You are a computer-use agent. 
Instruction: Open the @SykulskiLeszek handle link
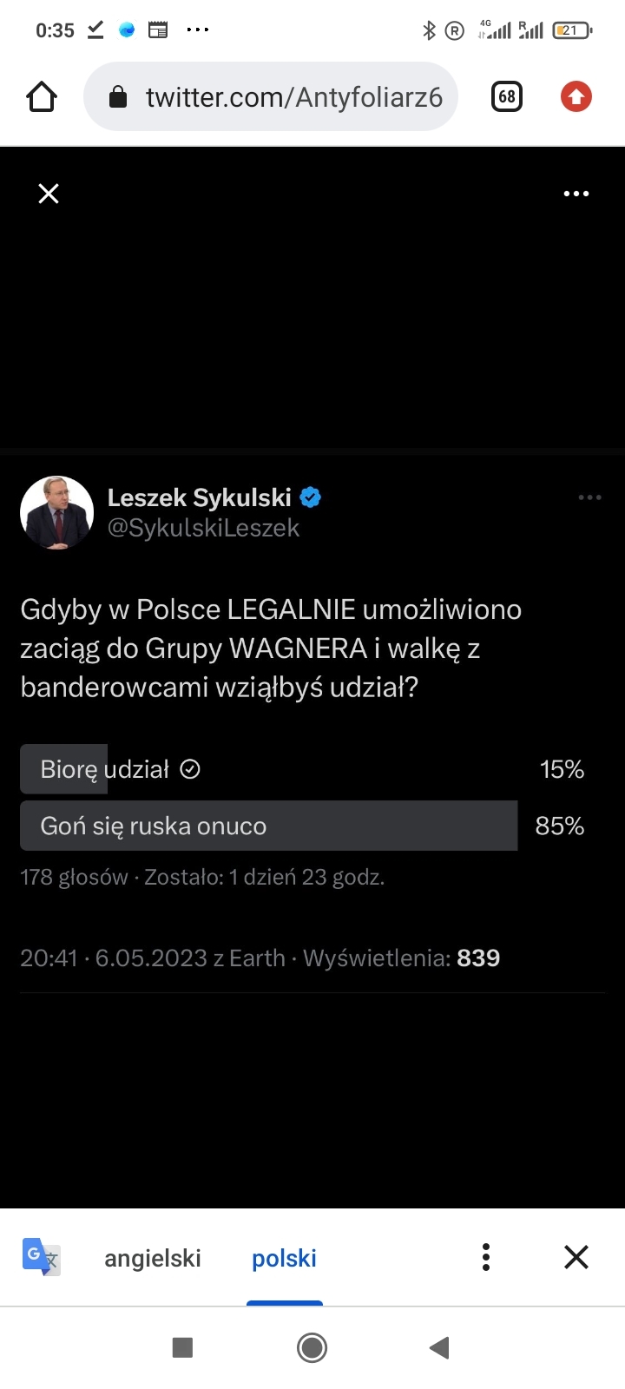pyautogui.click(x=203, y=528)
